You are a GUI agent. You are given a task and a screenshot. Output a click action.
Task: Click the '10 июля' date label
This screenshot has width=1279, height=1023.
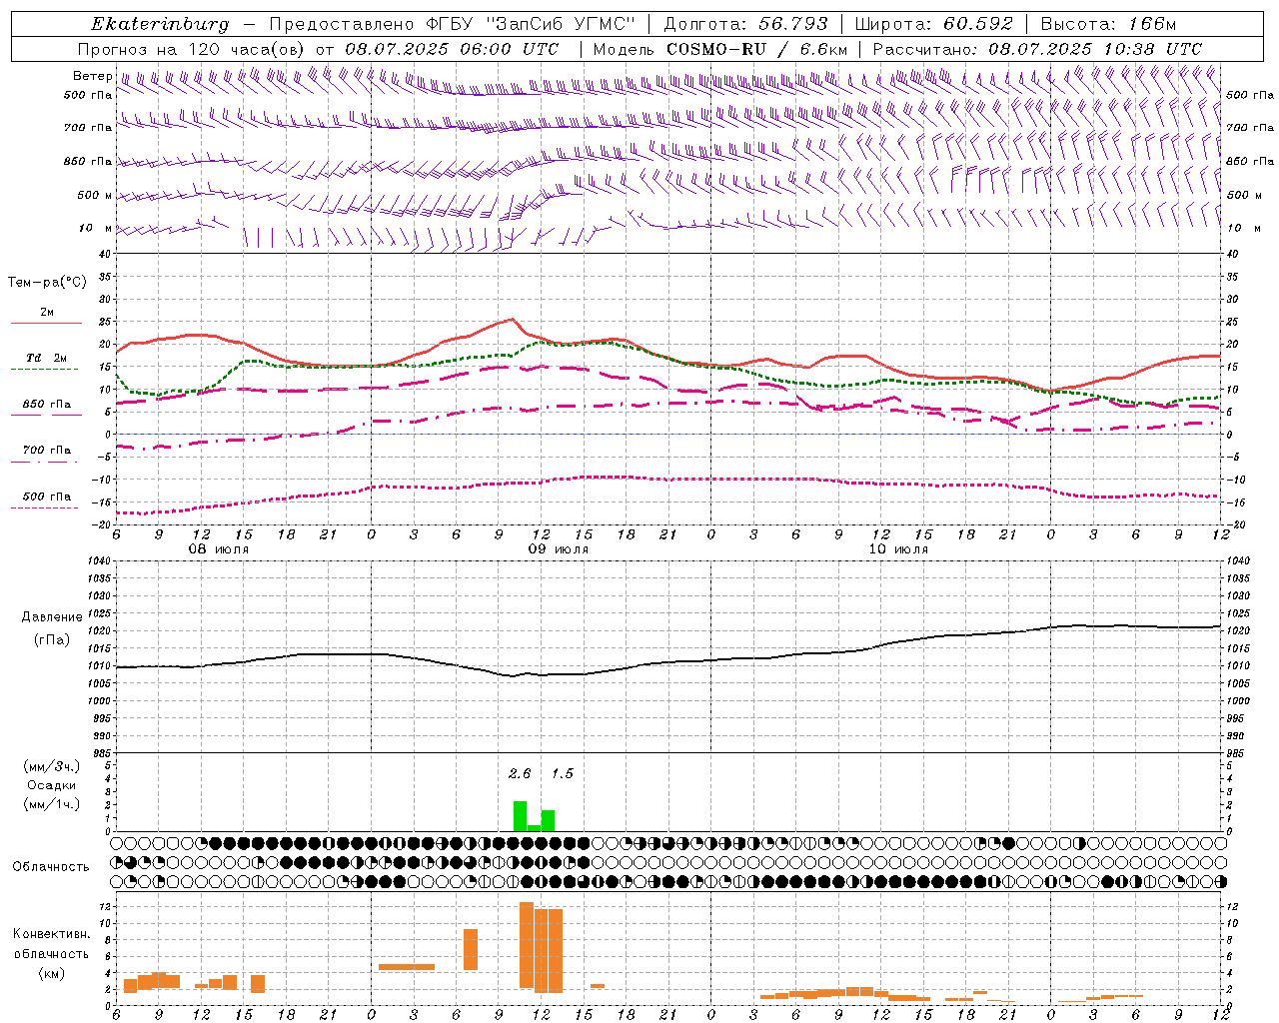[898, 549]
